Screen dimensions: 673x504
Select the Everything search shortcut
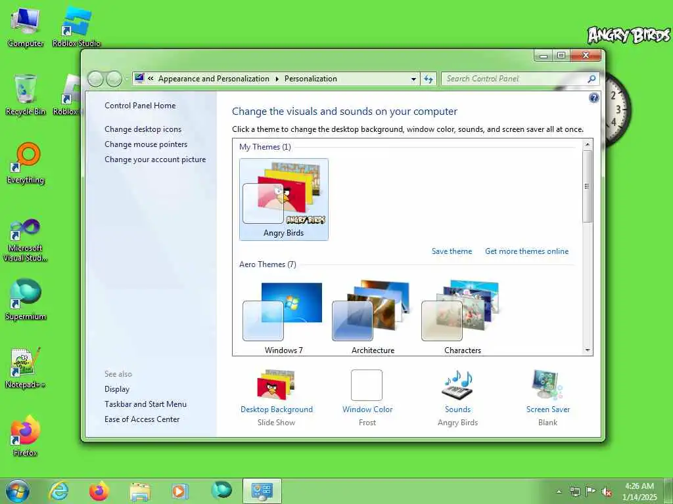click(26, 163)
